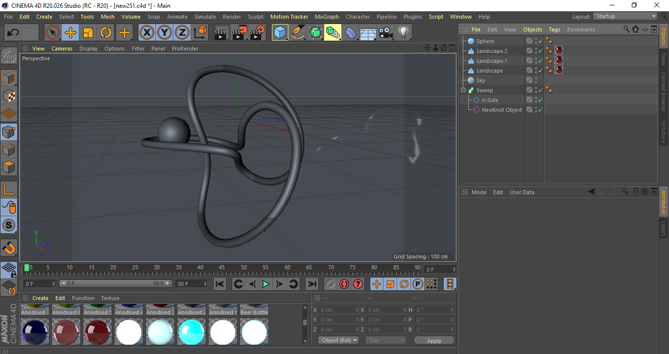Open the MoGraph menu
Screen dimensions: 669x354
pos(327,17)
